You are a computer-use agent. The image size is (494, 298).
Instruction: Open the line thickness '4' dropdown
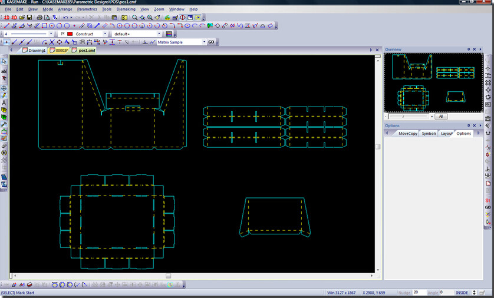tap(51, 34)
